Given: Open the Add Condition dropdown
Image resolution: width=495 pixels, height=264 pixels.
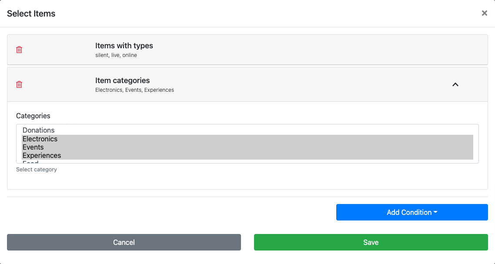Looking at the screenshot, I should [411, 212].
